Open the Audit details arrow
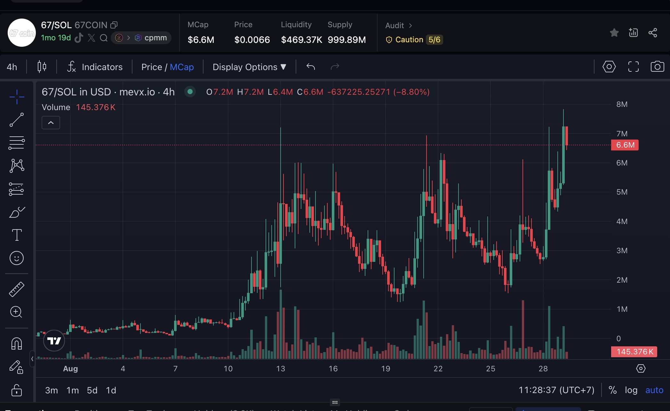Screen dimensions: 670x411 click(x=410, y=25)
